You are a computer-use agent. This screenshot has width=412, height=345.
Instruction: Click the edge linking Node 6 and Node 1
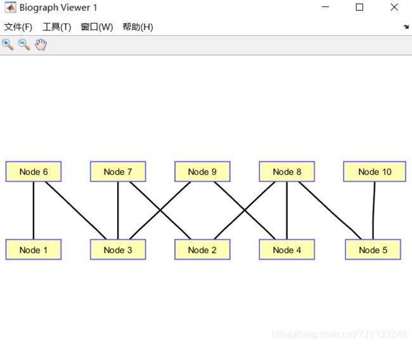(x=34, y=210)
